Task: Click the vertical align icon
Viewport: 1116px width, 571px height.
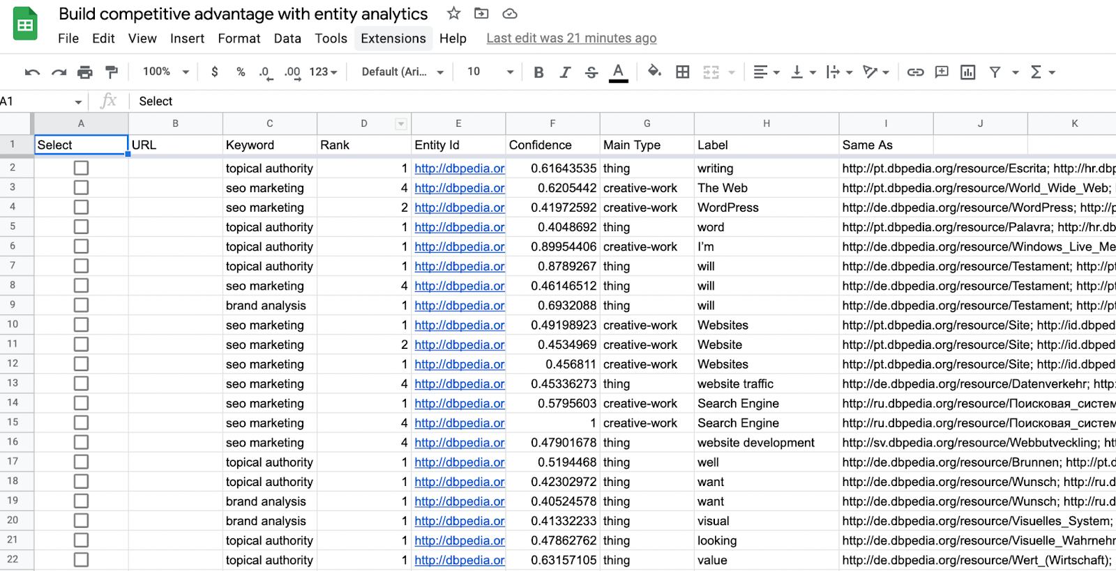Action: pyautogui.click(x=797, y=72)
